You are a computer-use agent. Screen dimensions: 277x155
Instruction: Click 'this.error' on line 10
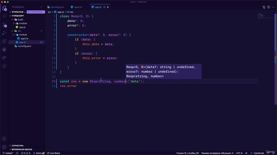[92, 58]
